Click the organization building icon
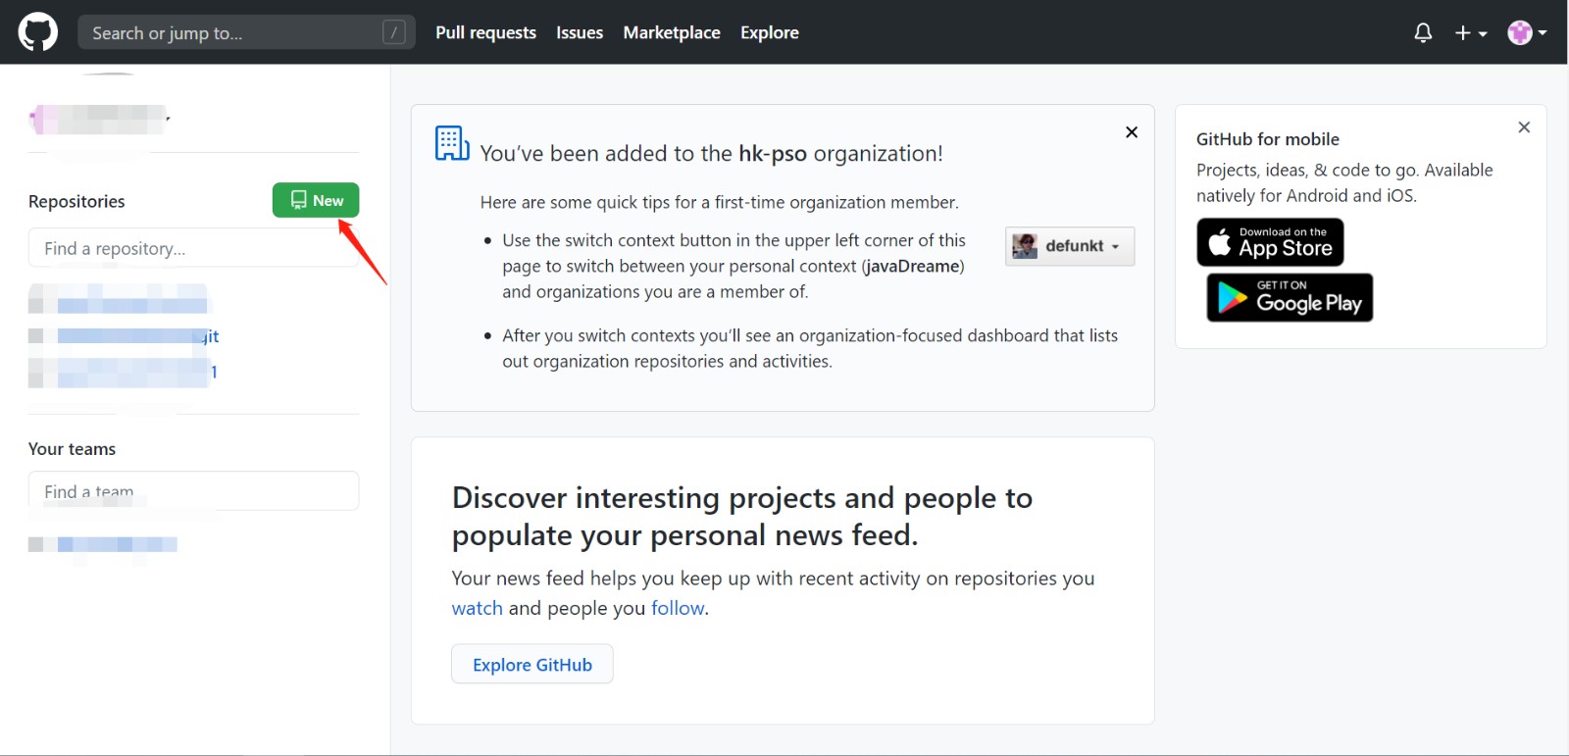 point(452,143)
